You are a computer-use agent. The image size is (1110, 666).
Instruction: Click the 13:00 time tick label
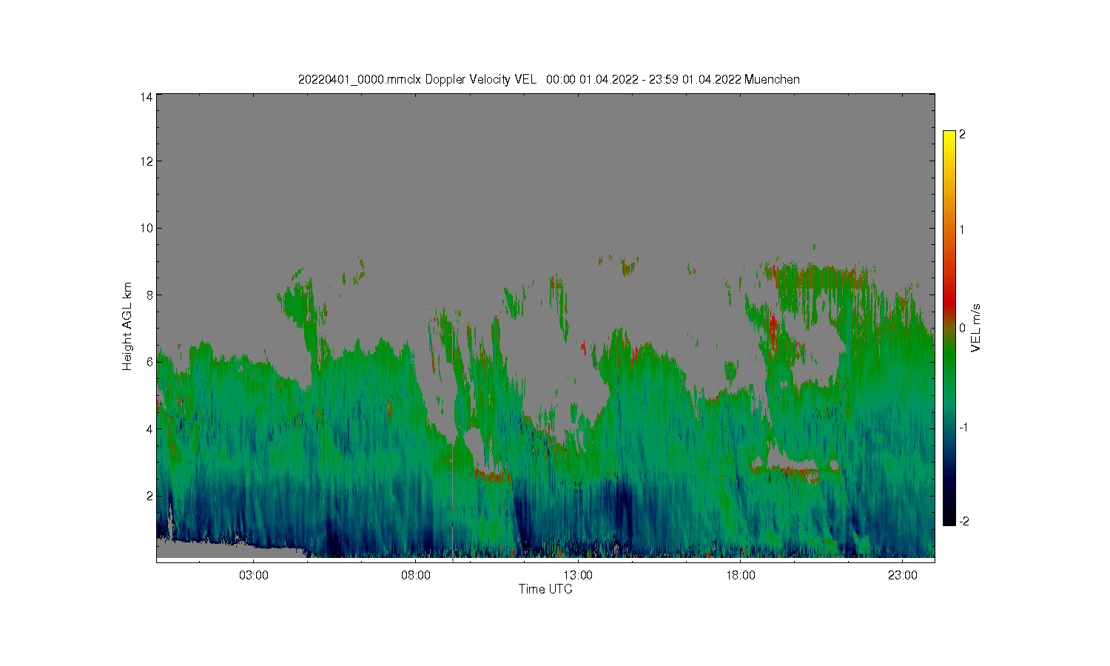tap(578, 576)
